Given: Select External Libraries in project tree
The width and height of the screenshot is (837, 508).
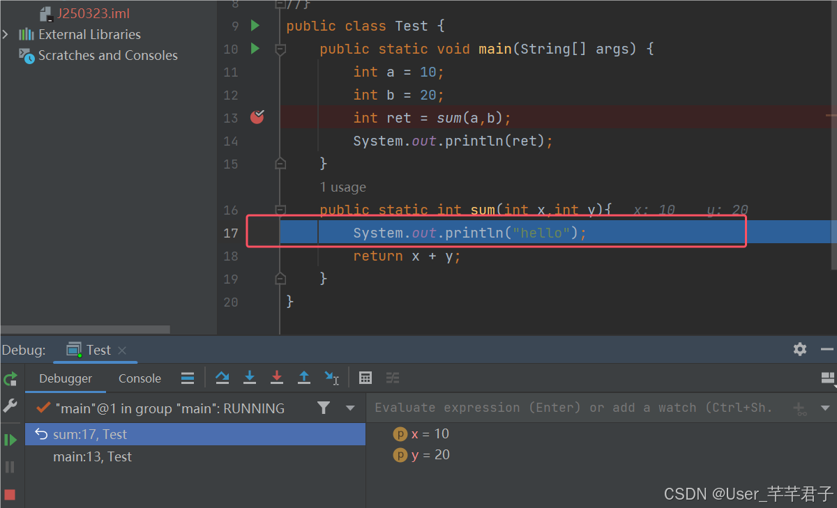Looking at the screenshot, I should [x=89, y=34].
